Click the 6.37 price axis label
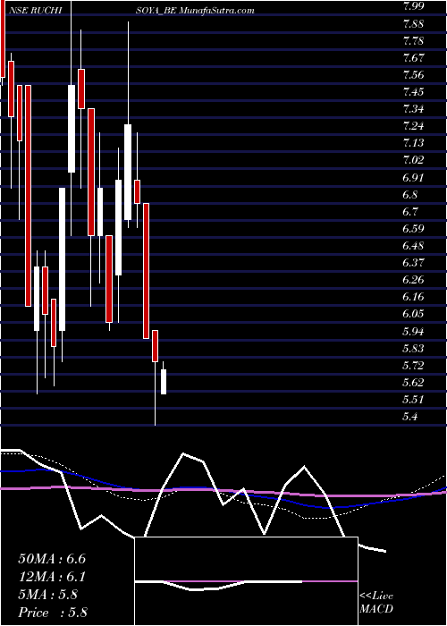The image size is (447, 626). [414, 262]
